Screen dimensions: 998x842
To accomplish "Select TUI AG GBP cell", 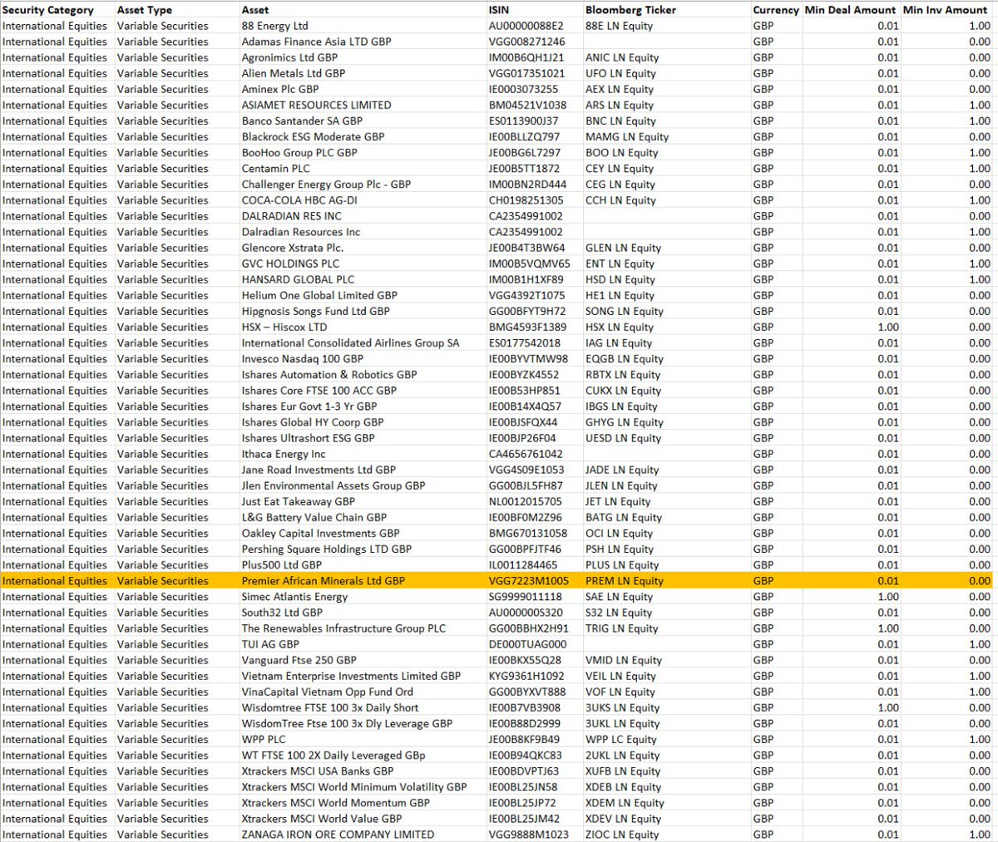I will (x=270, y=644).
